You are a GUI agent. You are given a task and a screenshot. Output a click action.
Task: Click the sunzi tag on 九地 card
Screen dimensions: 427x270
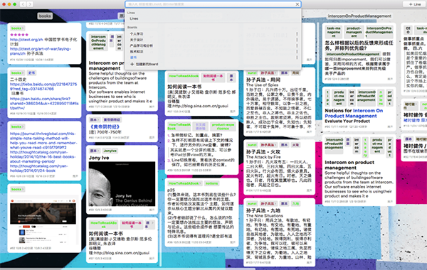click(252, 204)
